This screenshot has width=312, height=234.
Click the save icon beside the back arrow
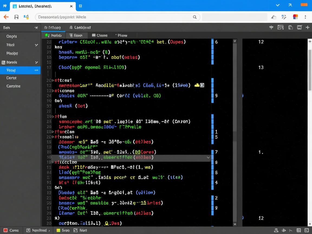click(17, 17)
